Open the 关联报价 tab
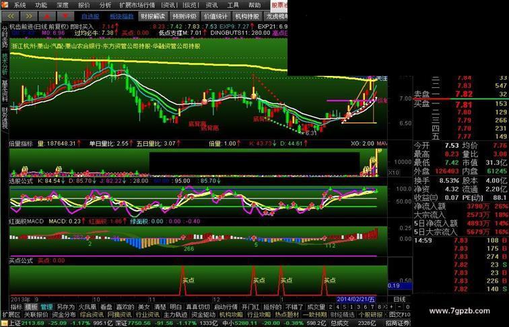This screenshot has height=327, width=509. 36,314
